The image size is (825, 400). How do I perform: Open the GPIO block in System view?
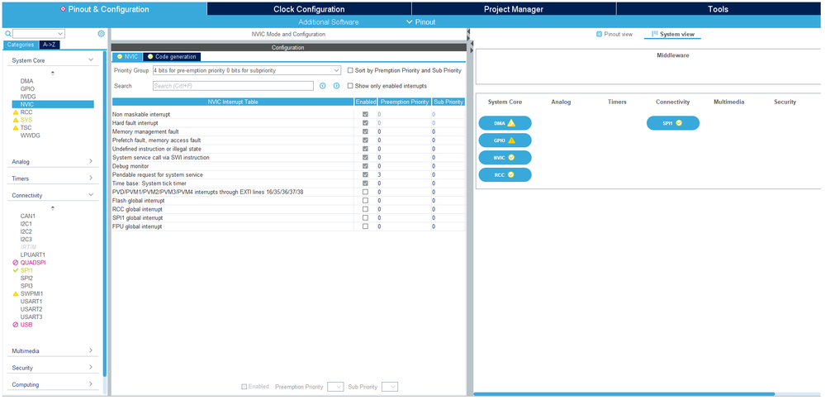pos(505,140)
